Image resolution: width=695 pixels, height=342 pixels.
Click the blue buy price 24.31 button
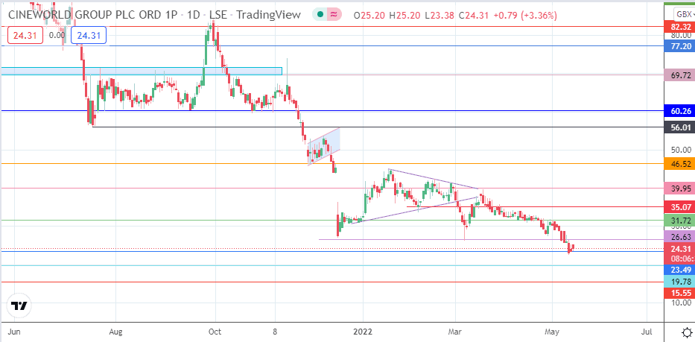(89, 36)
